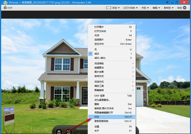Open 设置 from context menu
This screenshot has height=134, width=191.
tap(97, 127)
